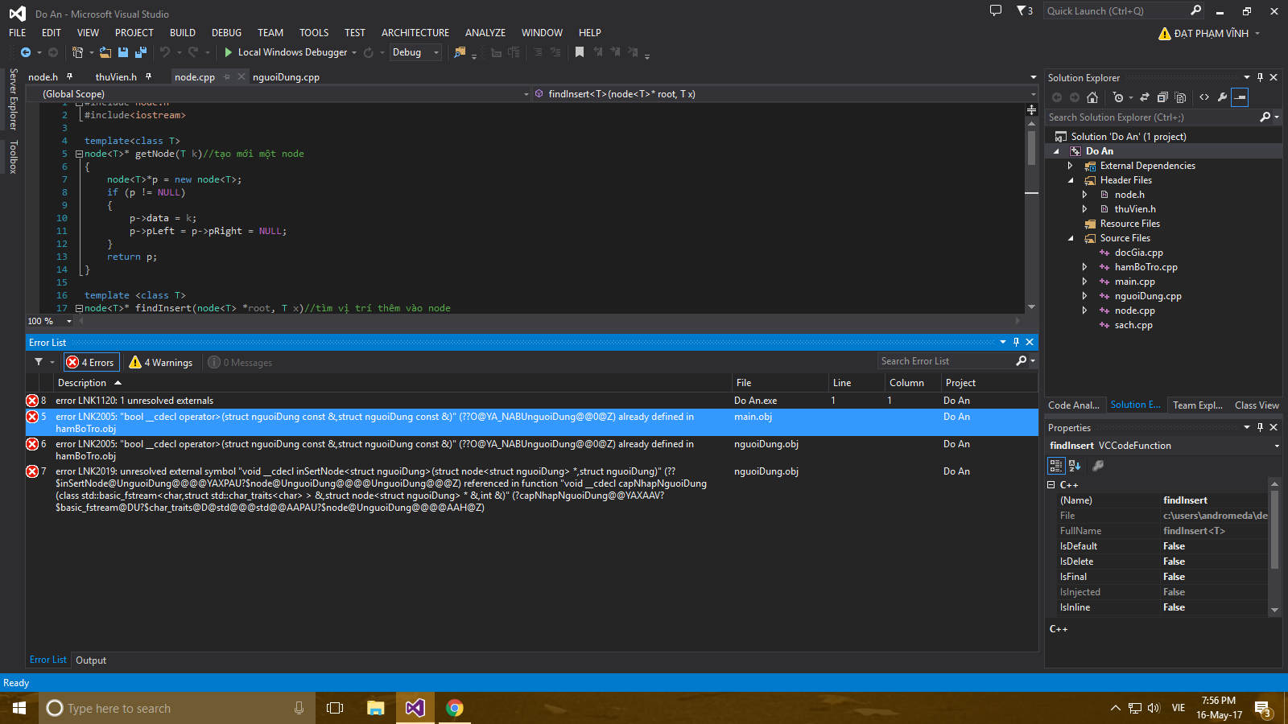Screen dimensions: 1288x724
Task: Open the ARCHITECTURE menu
Action: pos(415,33)
